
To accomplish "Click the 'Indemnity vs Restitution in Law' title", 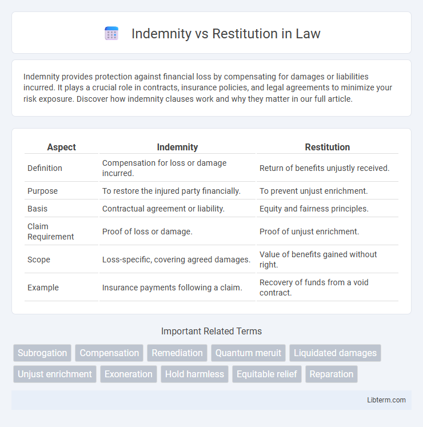I will (226, 34).
